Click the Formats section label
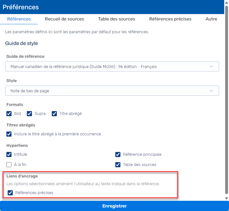Image resolution: width=229 pixels, height=211 pixels. 15,105
